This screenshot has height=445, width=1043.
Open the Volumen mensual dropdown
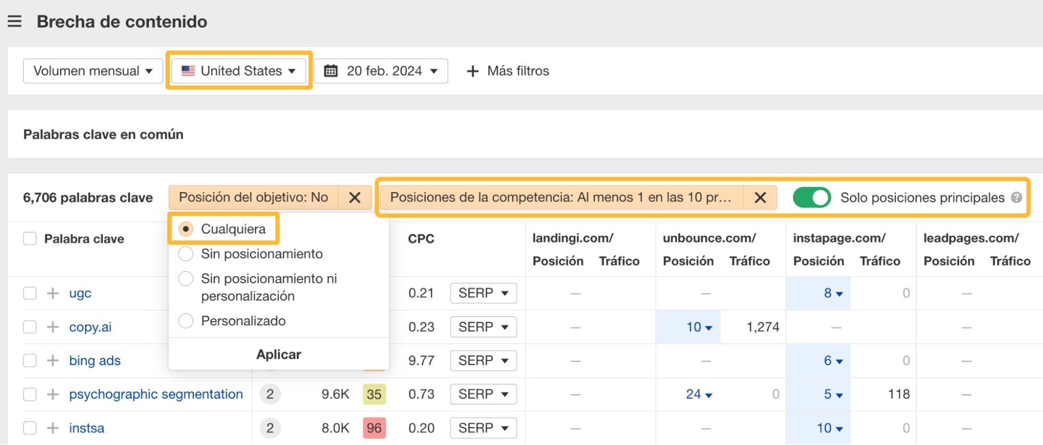tap(93, 71)
